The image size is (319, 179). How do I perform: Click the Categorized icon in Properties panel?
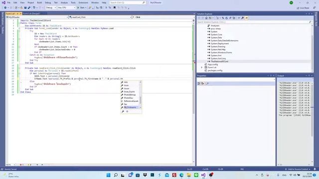coord(199,84)
